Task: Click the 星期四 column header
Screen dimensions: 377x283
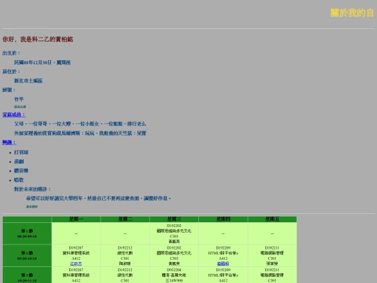Action: (x=223, y=219)
